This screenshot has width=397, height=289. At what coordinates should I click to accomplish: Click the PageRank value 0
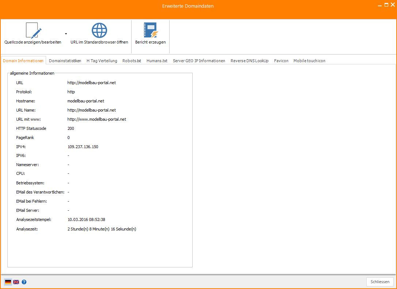pyautogui.click(x=69, y=138)
